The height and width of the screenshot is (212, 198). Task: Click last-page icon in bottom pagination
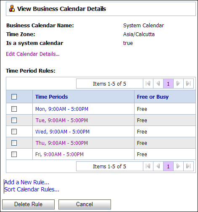(188, 166)
